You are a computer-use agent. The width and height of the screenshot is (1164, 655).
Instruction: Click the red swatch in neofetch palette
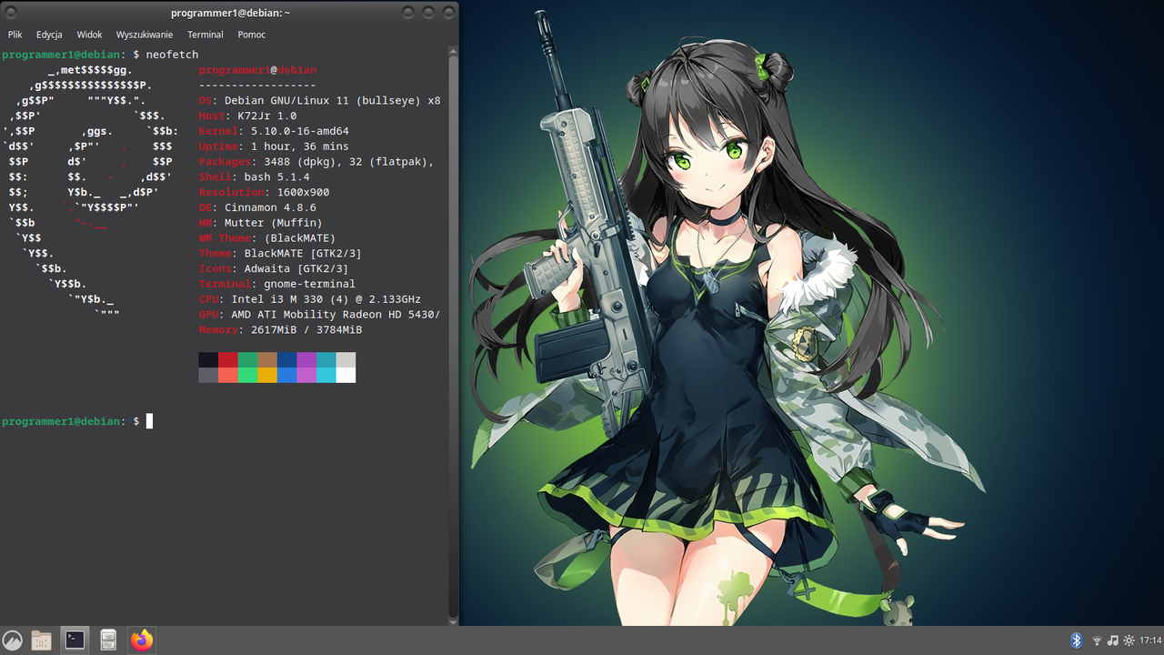tap(227, 360)
